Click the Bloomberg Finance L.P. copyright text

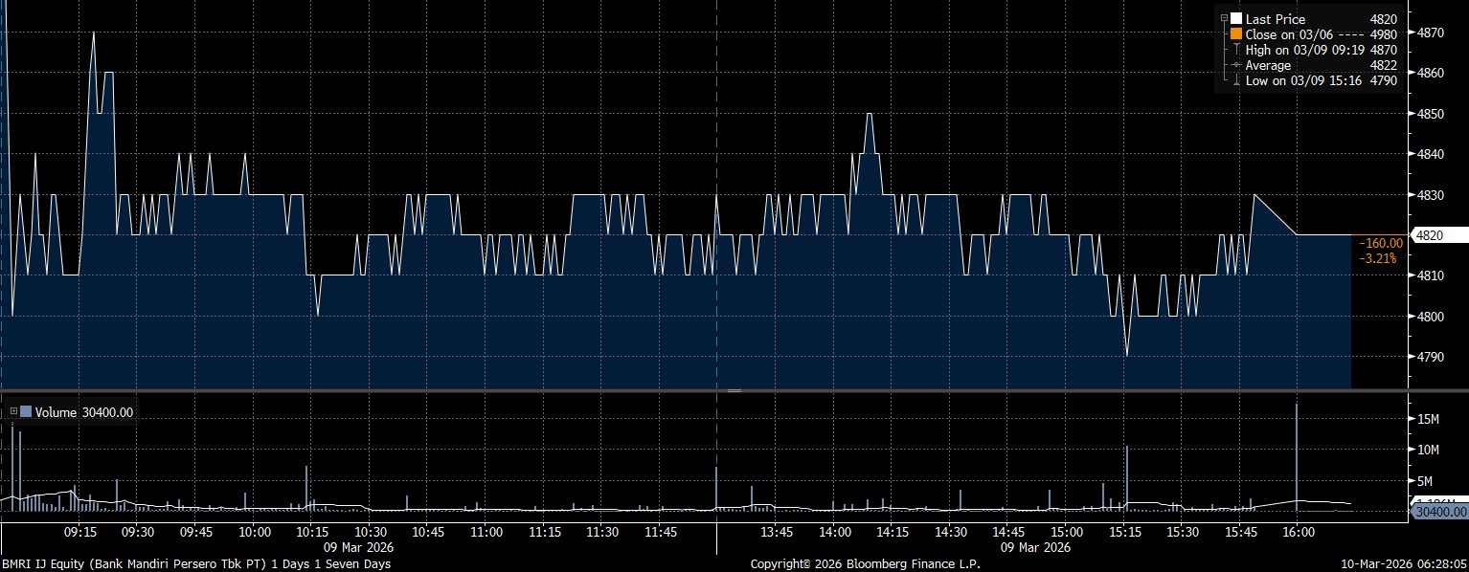click(865, 564)
